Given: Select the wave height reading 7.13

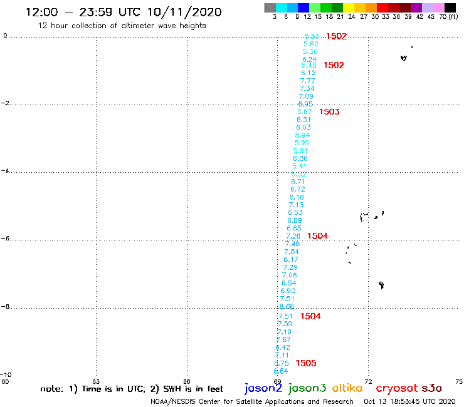Looking at the screenshot, I should point(296,205).
